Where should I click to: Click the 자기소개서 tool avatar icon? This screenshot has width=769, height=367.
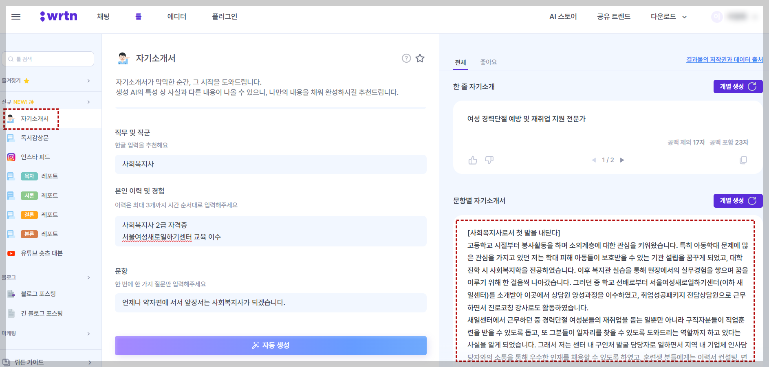[123, 58]
